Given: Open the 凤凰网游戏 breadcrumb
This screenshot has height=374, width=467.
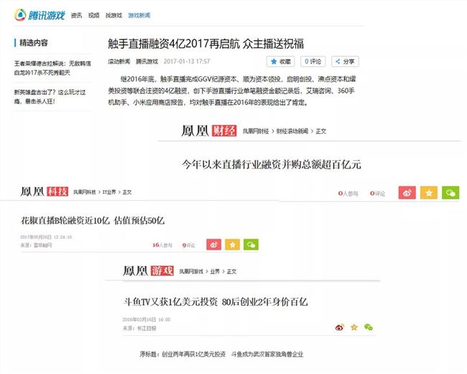Looking at the screenshot, I should (191, 272).
